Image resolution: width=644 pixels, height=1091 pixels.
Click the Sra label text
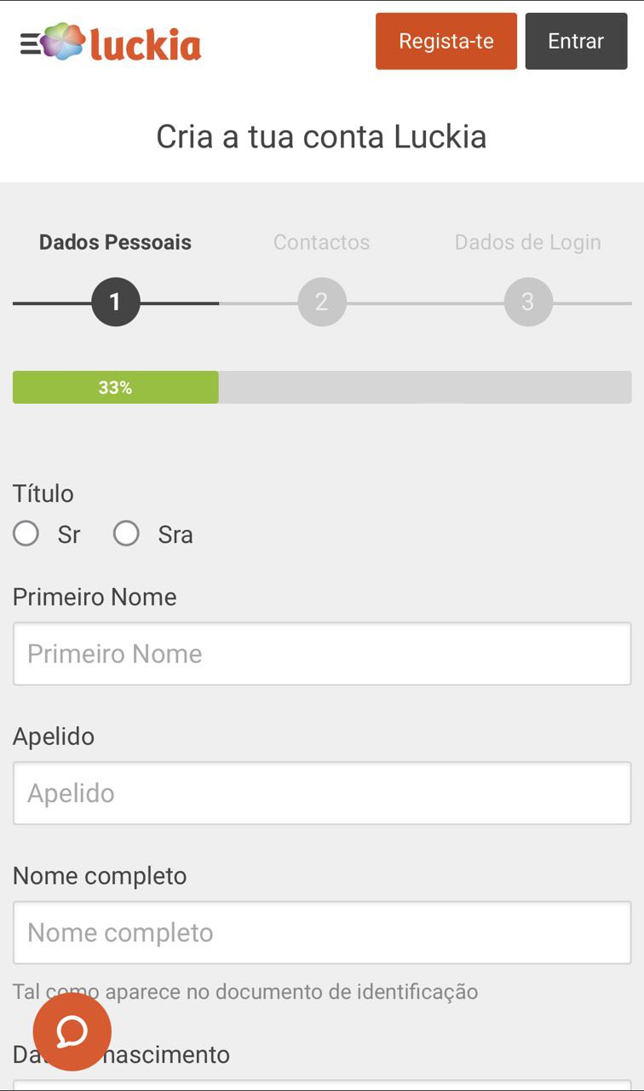coord(175,535)
